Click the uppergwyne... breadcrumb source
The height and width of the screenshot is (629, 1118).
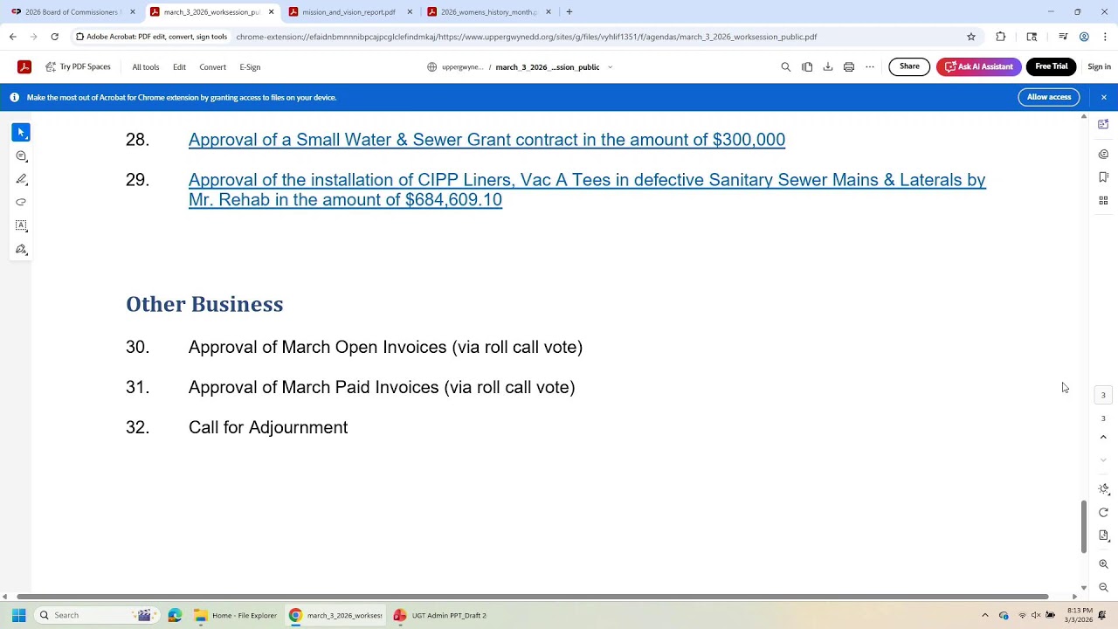point(455,67)
